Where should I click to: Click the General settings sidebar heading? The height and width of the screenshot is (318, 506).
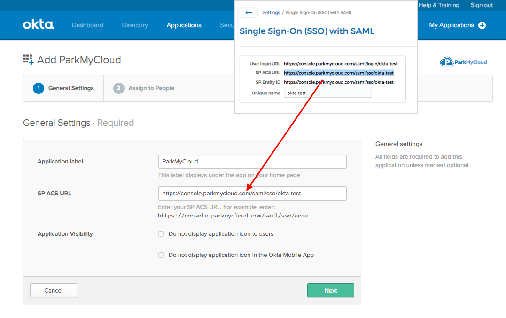pyautogui.click(x=399, y=144)
